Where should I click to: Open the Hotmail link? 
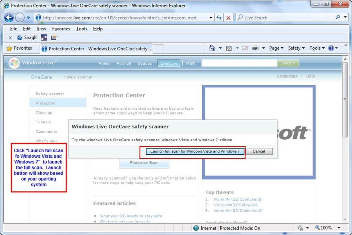coord(124,63)
